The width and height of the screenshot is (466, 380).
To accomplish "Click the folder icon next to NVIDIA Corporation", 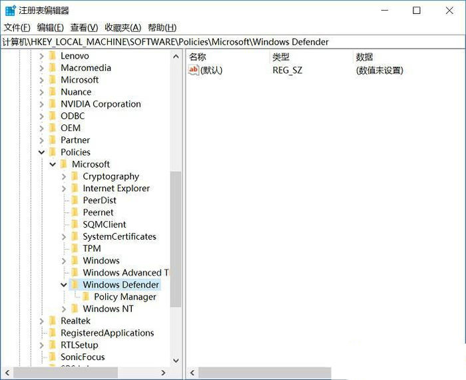I will (52, 104).
